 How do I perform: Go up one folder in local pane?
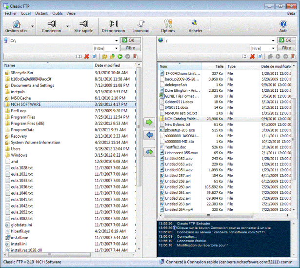pos(112,56)
